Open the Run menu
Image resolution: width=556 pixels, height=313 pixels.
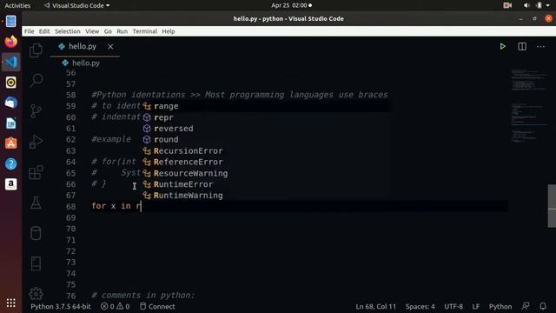click(x=122, y=31)
